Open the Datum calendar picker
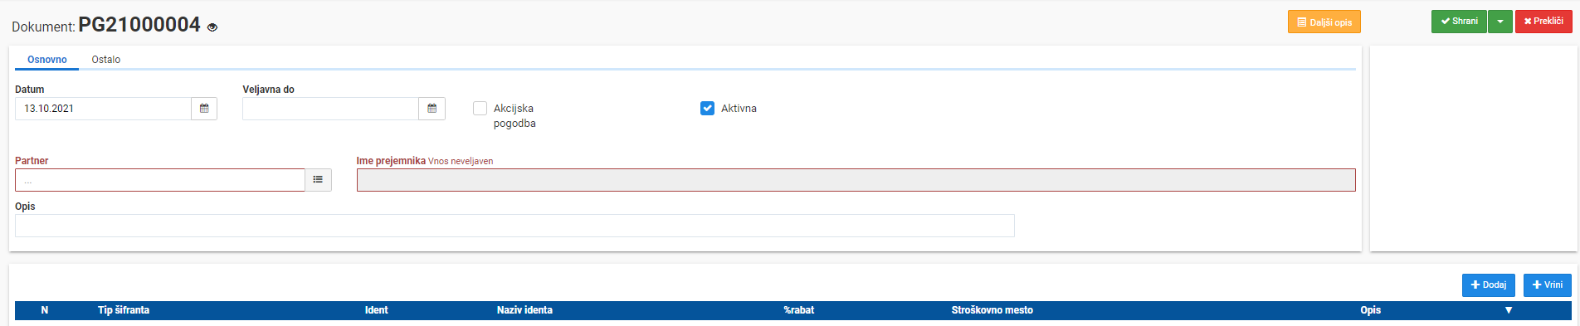Image resolution: width=1580 pixels, height=326 pixels. [x=204, y=109]
